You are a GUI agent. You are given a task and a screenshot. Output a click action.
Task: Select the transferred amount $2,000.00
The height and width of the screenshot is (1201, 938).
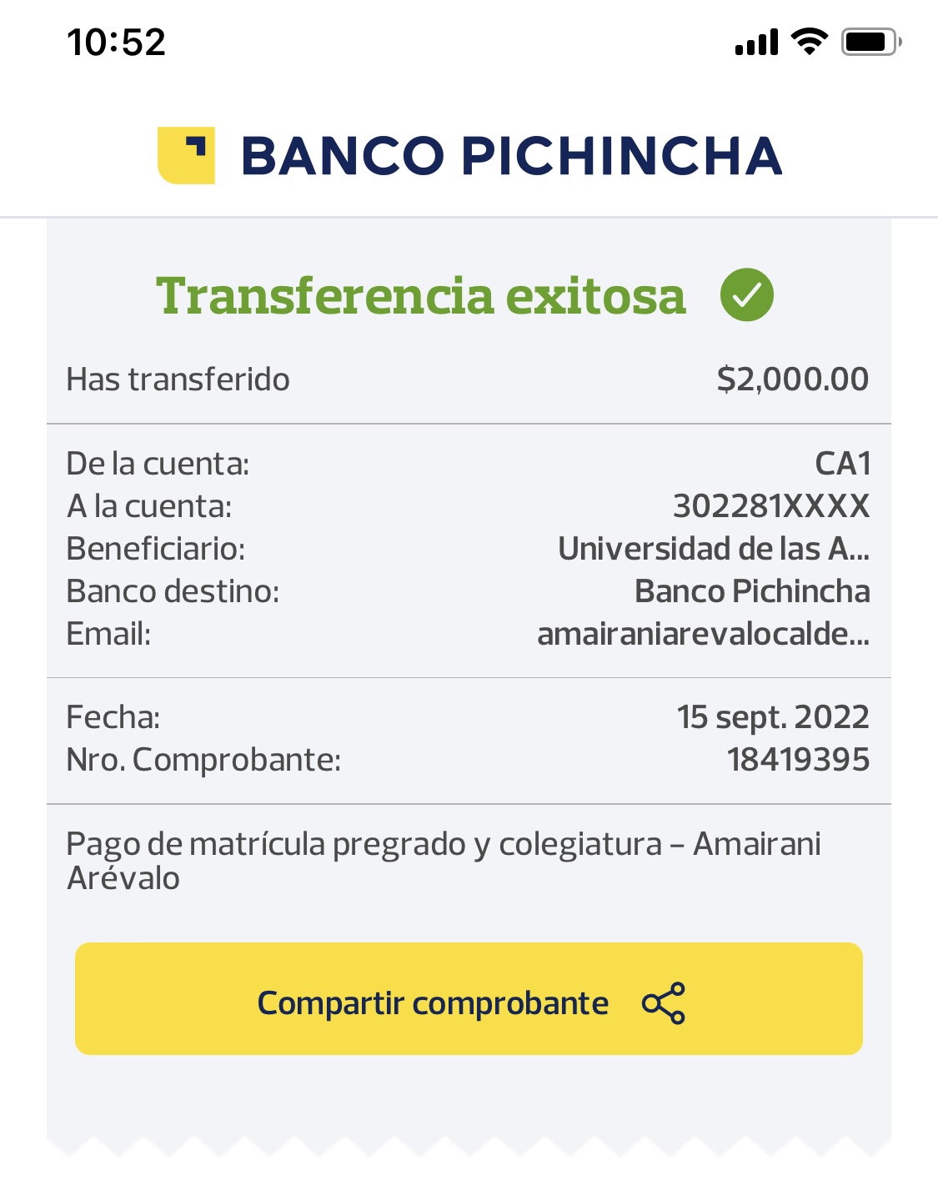tap(792, 379)
